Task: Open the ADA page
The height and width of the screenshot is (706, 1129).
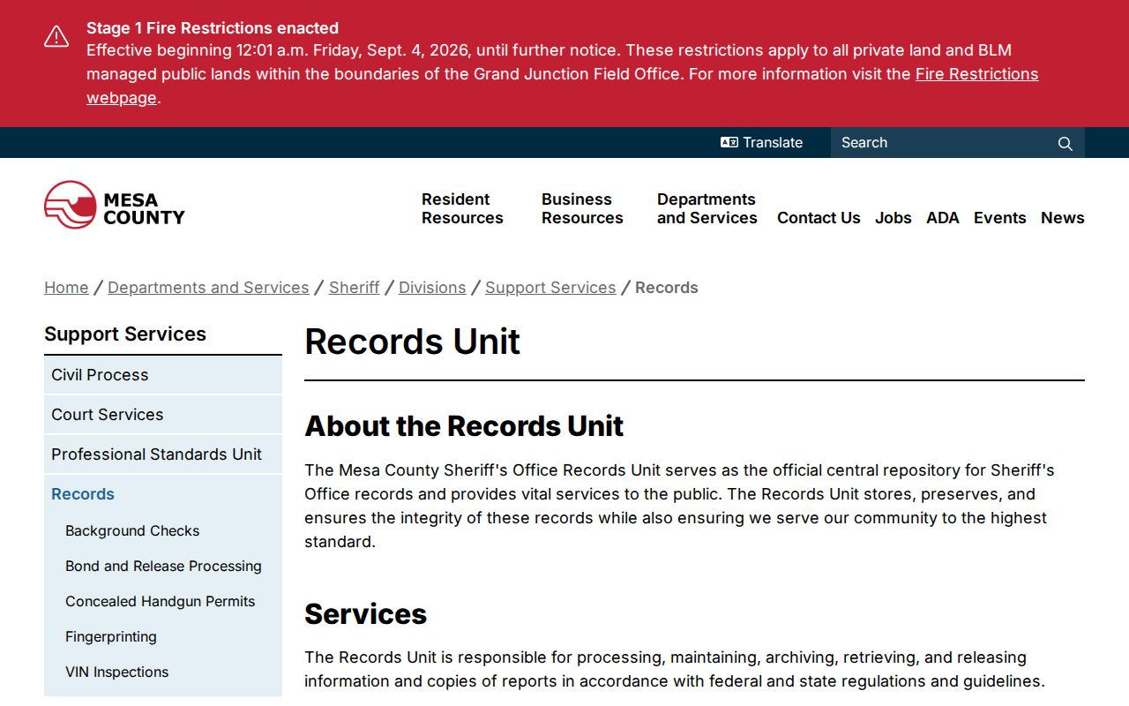Action: pos(943,218)
